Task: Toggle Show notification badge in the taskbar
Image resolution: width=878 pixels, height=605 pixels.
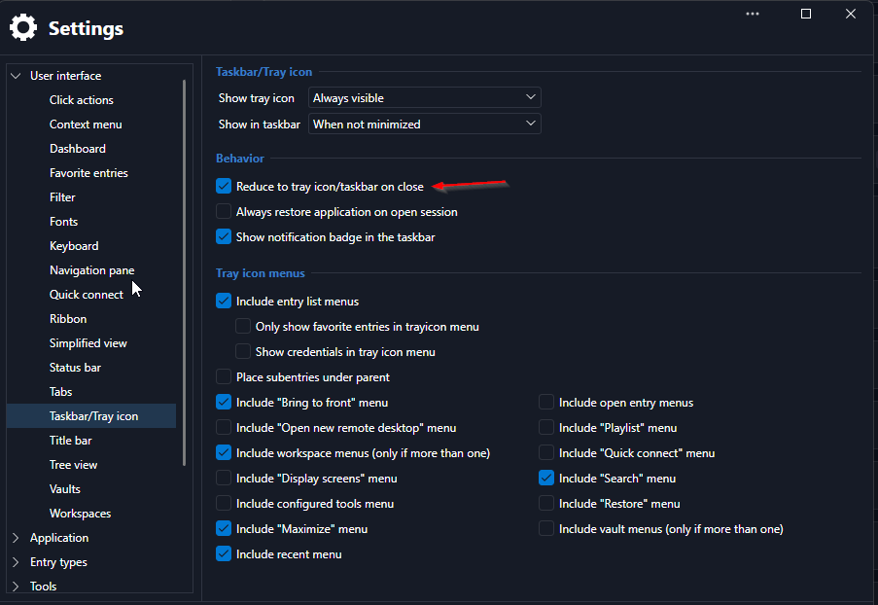Action: (224, 236)
